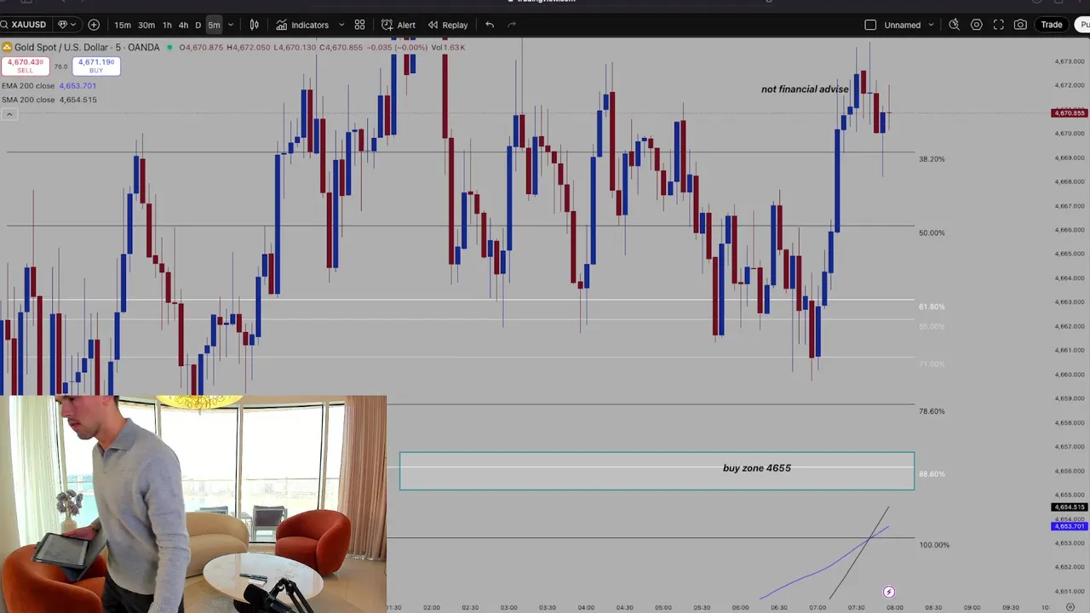Take a chart snapshot with camera icon
This screenshot has width=1090, height=613.
click(1020, 25)
